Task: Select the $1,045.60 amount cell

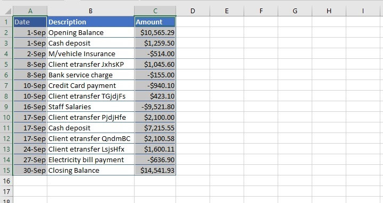Action: coord(155,64)
